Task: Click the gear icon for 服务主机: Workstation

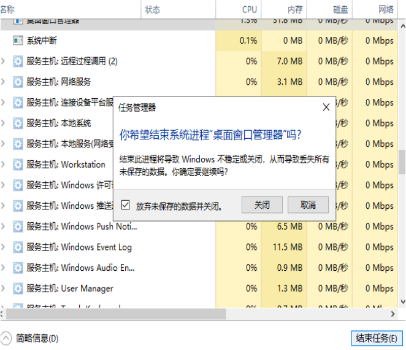Action: pyautogui.click(x=18, y=165)
